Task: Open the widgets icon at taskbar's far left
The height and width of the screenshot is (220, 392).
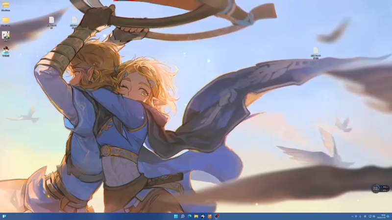Action: click(x=4, y=216)
